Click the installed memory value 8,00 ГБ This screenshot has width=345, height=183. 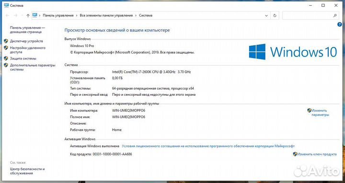click(x=117, y=78)
